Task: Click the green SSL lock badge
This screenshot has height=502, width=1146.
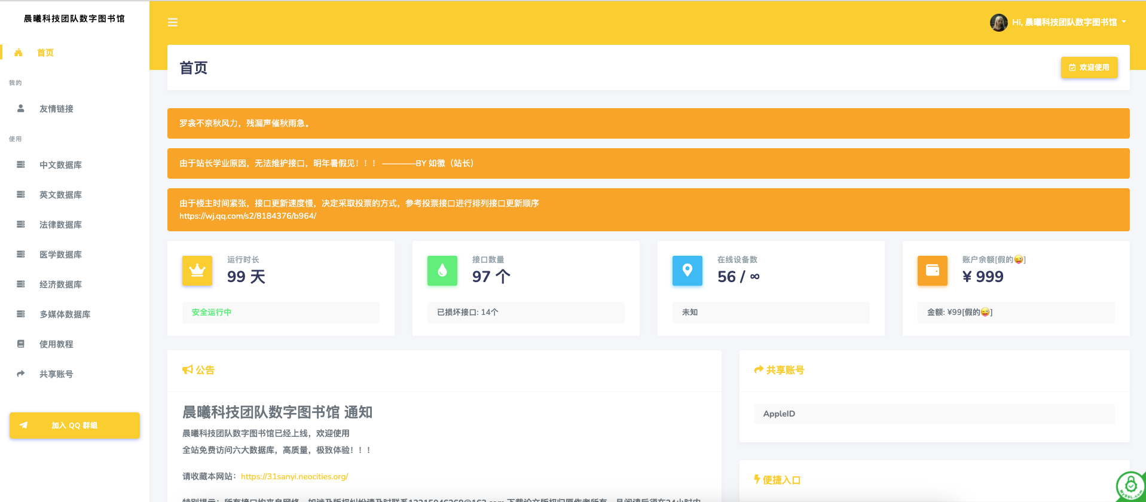Action: 1130,486
